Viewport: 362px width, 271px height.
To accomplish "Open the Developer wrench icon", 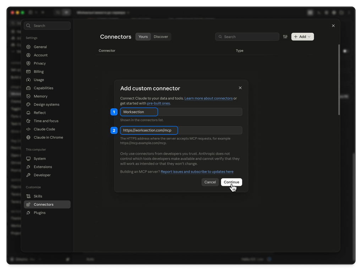I will (x=28, y=175).
